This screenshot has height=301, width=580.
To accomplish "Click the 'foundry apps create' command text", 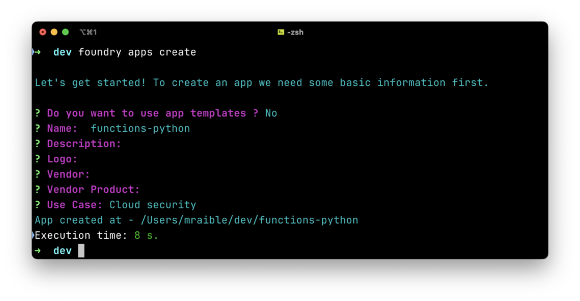I will tap(137, 52).
